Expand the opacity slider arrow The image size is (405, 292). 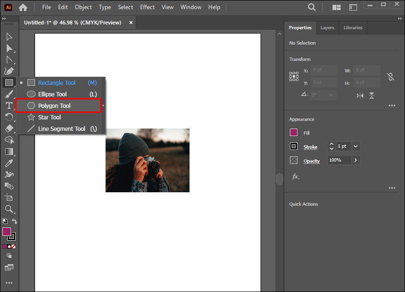(x=356, y=160)
